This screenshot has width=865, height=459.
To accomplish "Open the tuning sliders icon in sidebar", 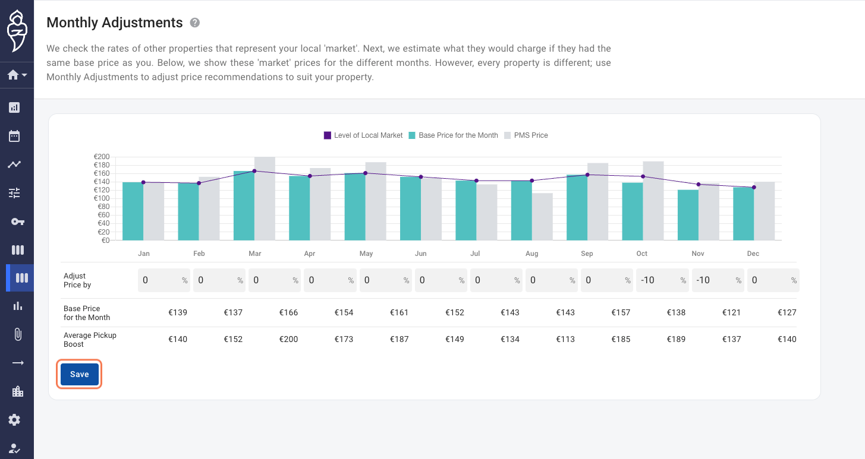I will click(x=14, y=193).
